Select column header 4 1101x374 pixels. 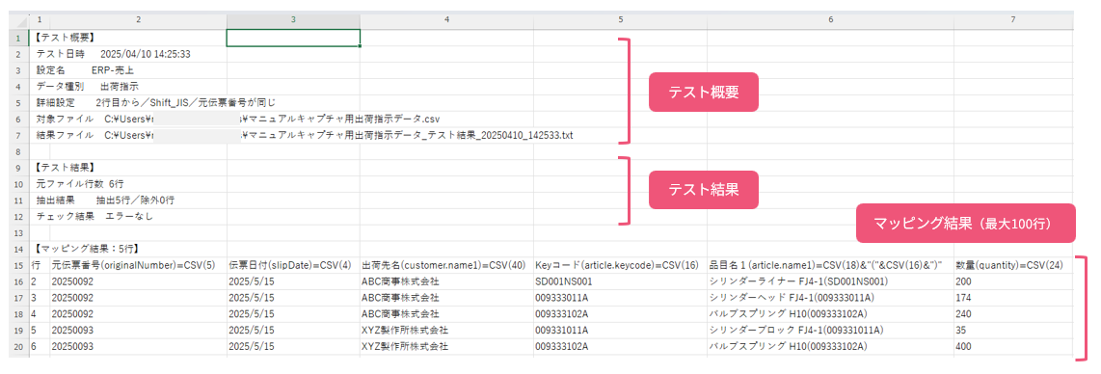445,19
